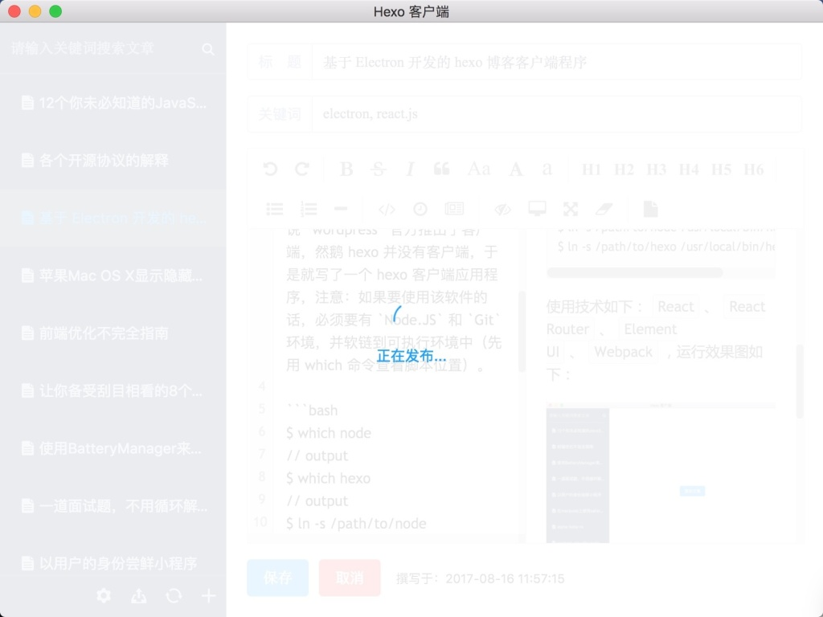Insert a code block in the editor
Screen dimensions: 823x617
point(387,209)
